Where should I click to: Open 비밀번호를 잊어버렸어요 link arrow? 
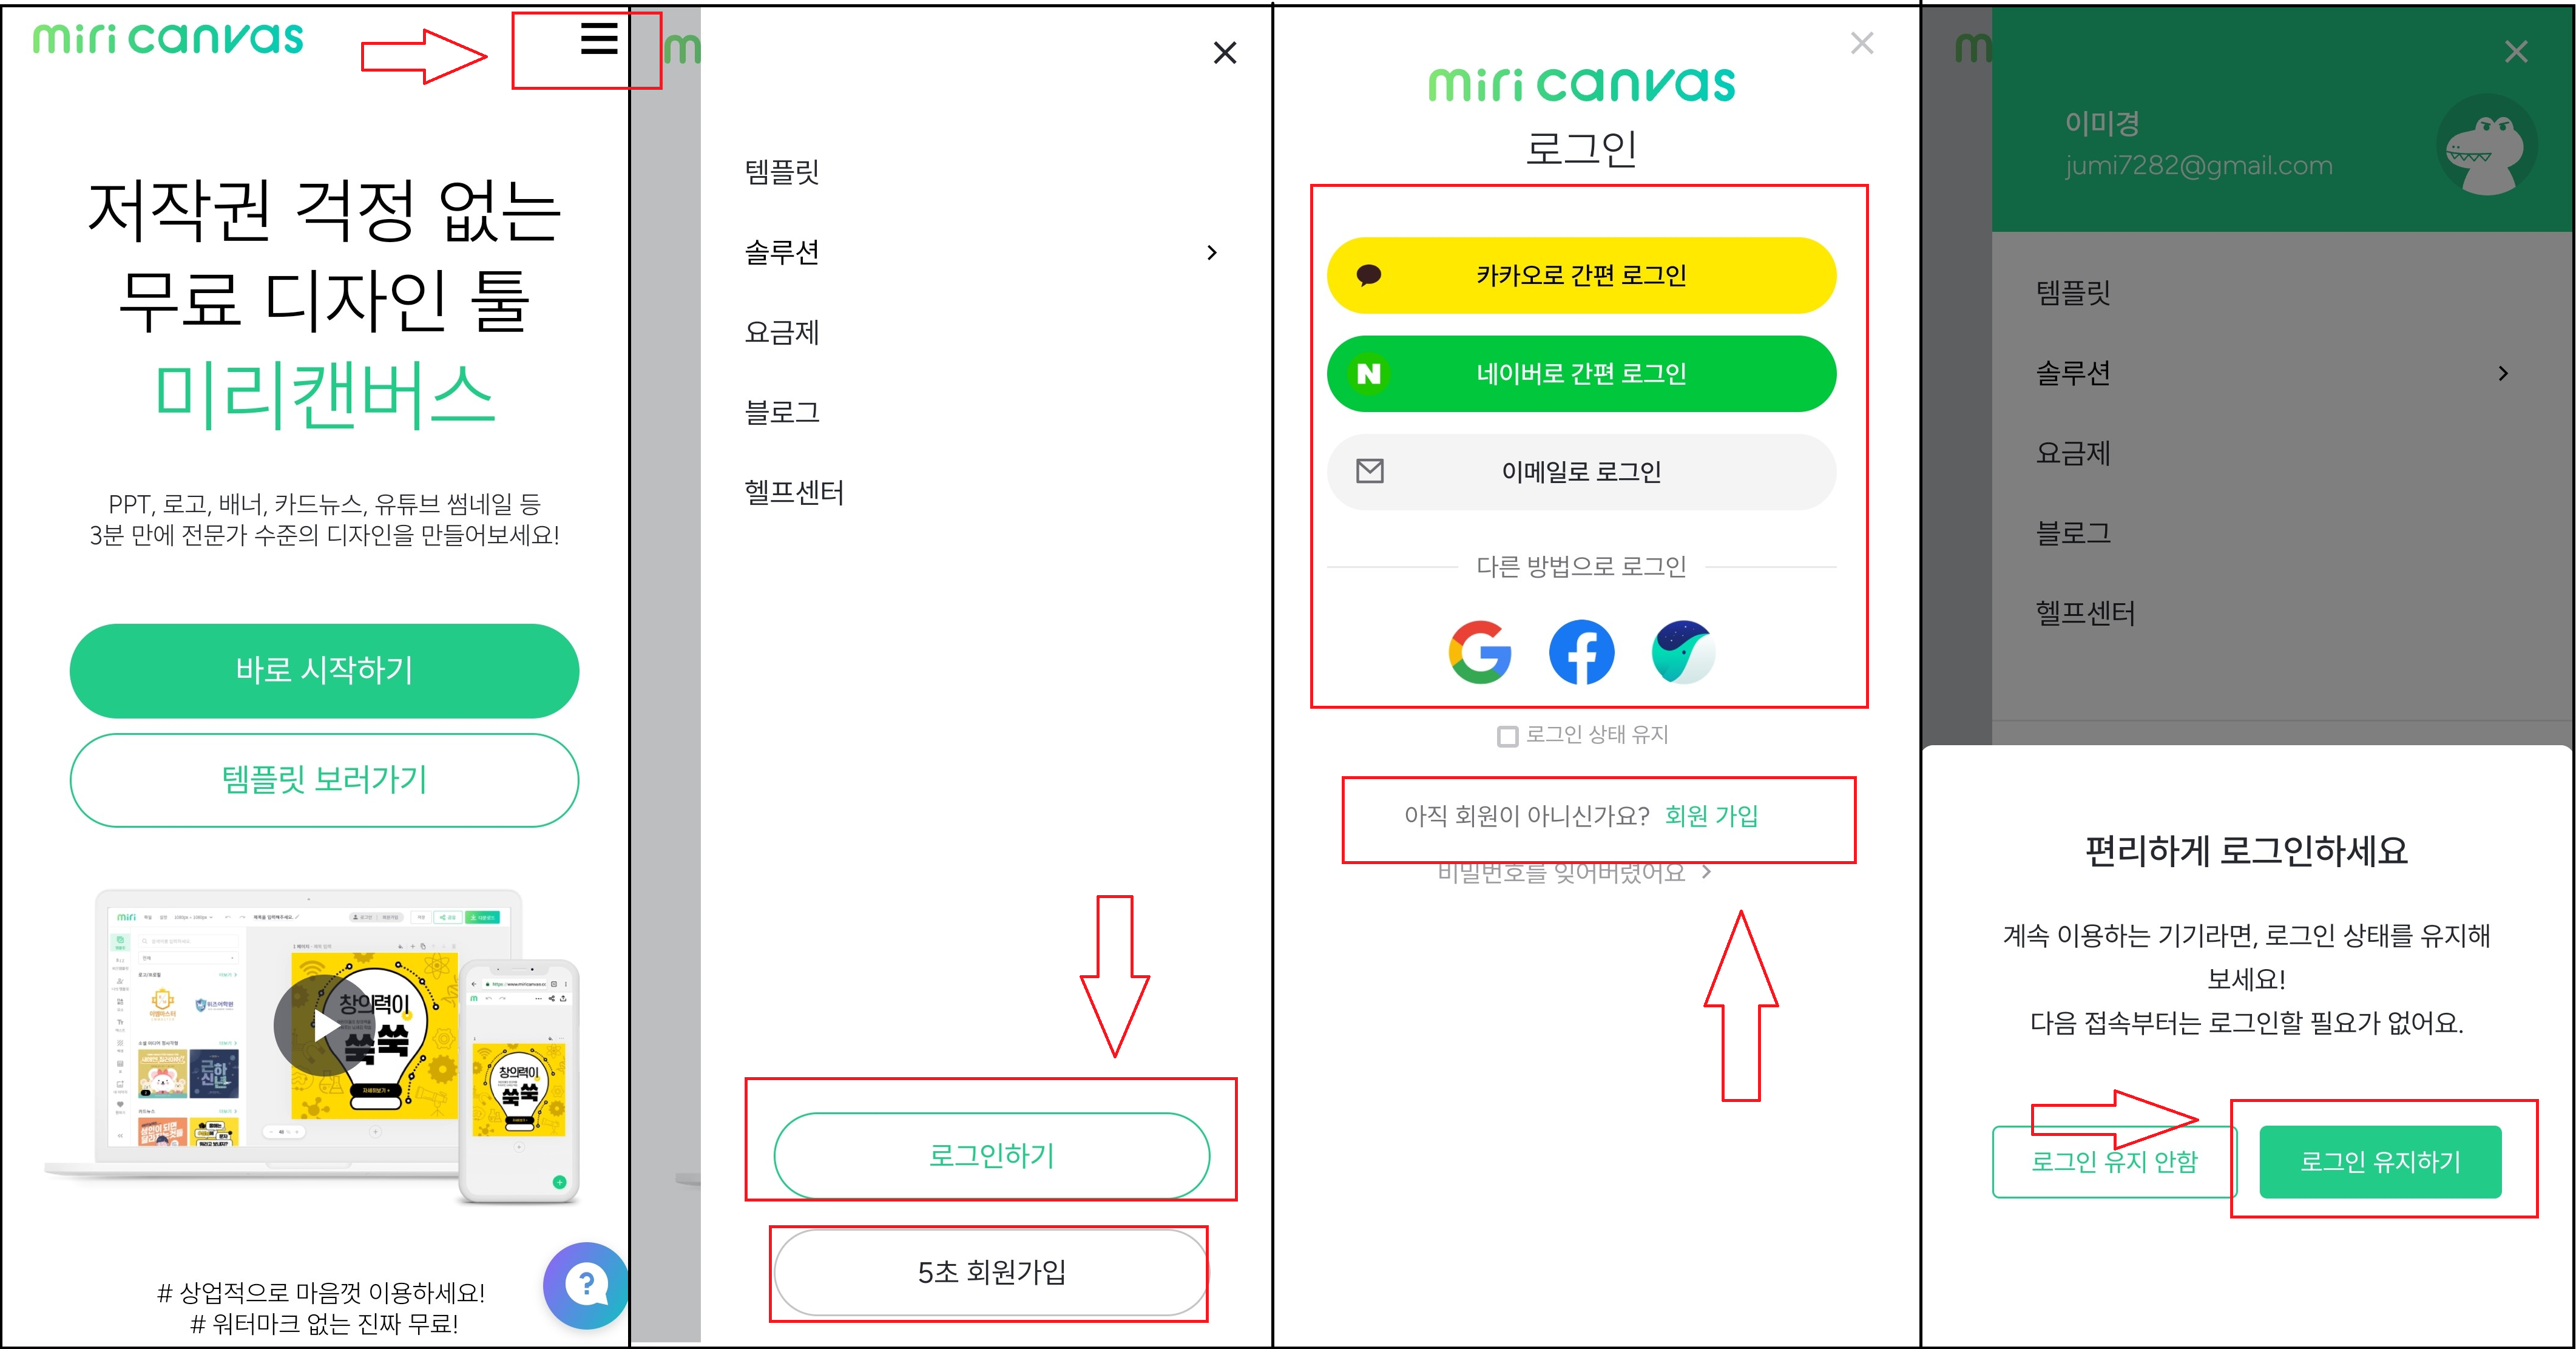pyautogui.click(x=1706, y=873)
